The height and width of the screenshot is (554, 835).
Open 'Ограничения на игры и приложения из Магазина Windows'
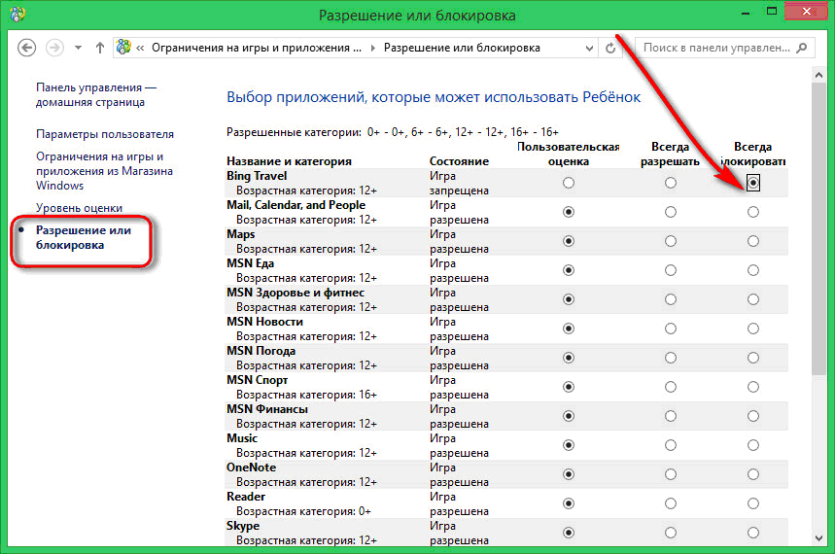104,171
